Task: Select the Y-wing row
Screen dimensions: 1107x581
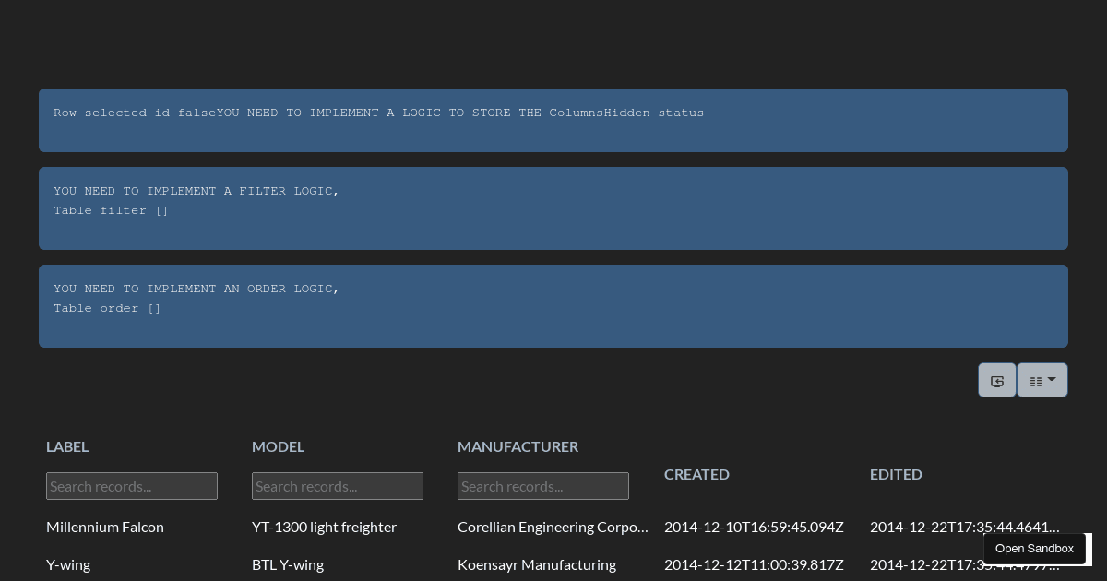Action: coord(68,564)
